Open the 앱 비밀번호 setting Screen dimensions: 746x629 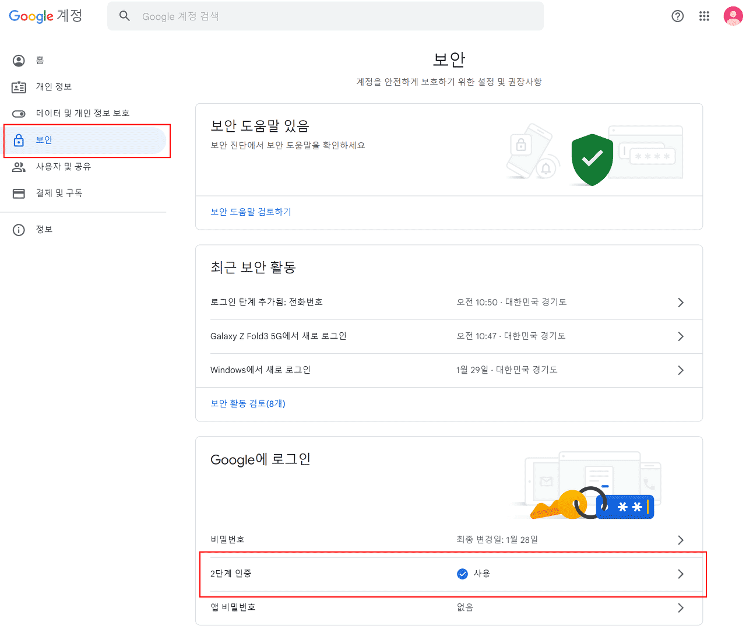pos(449,608)
